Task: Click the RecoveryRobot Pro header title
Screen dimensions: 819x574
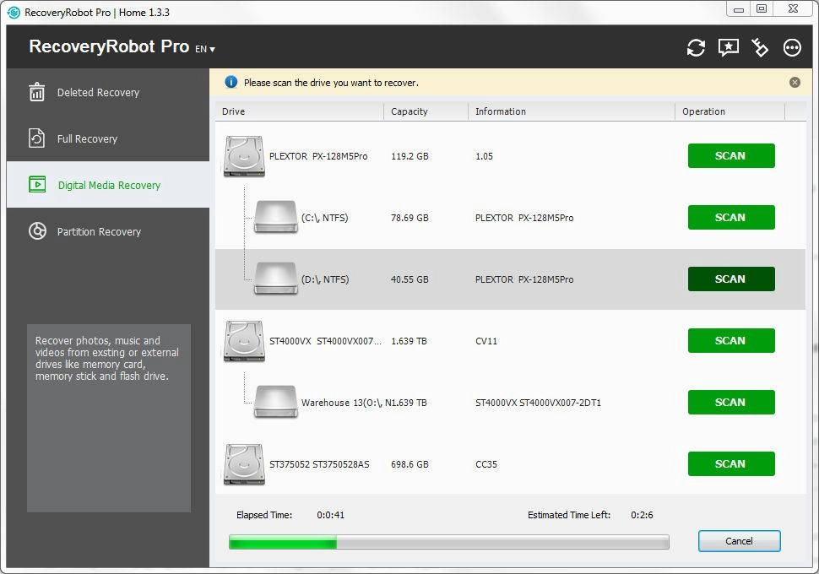Action: coord(109,46)
